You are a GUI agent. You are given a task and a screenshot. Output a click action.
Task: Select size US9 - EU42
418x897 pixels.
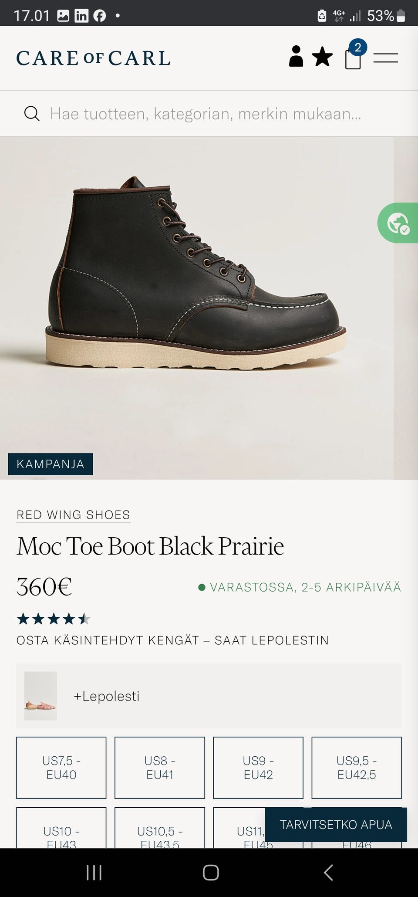(258, 768)
